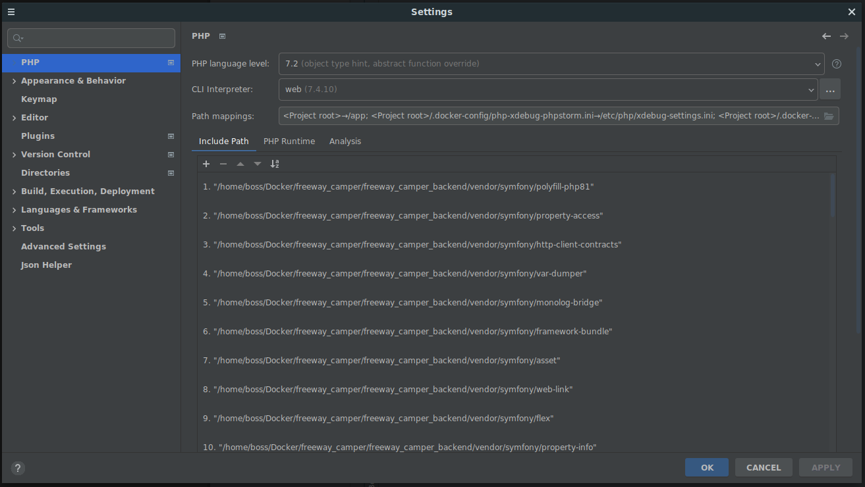Select PHP in settings tree
The image size is (865, 487).
[x=91, y=63]
